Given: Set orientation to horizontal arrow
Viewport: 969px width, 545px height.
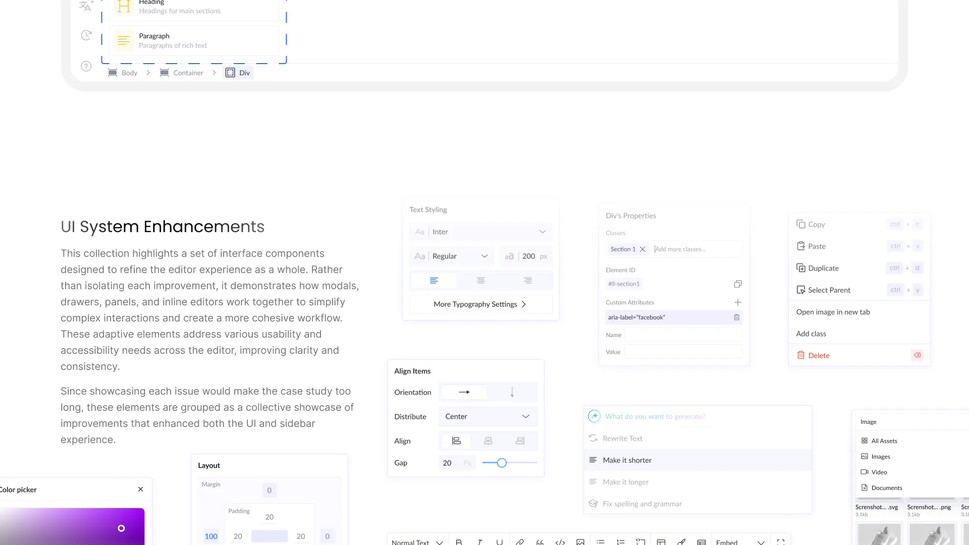Looking at the screenshot, I should [x=464, y=392].
